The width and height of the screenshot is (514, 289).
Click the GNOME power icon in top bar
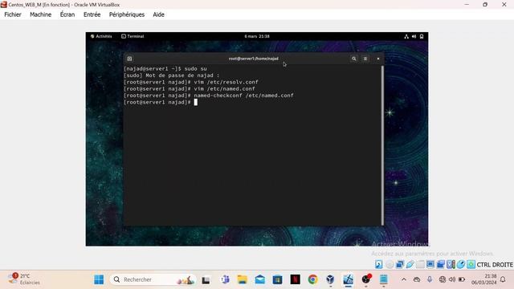coord(422,36)
